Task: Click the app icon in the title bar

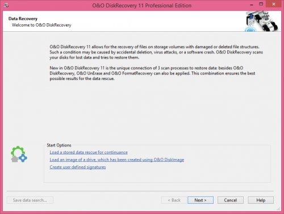Action: pyautogui.click(x=6, y=5)
